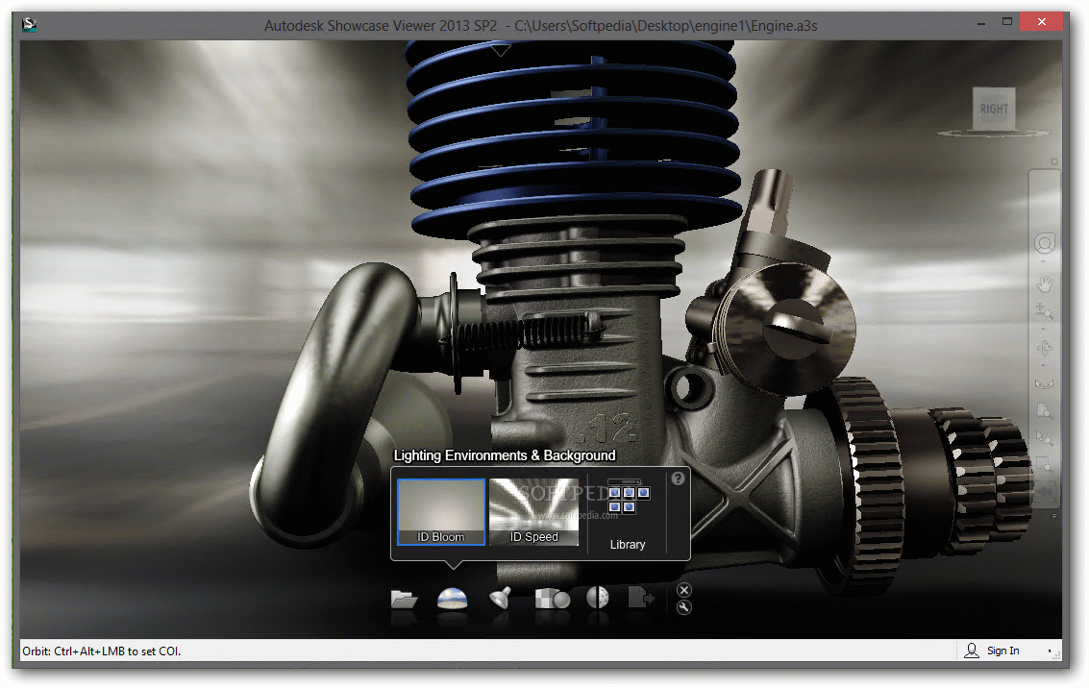Click the Look Around tool icon
This screenshot has width=1089, height=688.
point(1045,383)
